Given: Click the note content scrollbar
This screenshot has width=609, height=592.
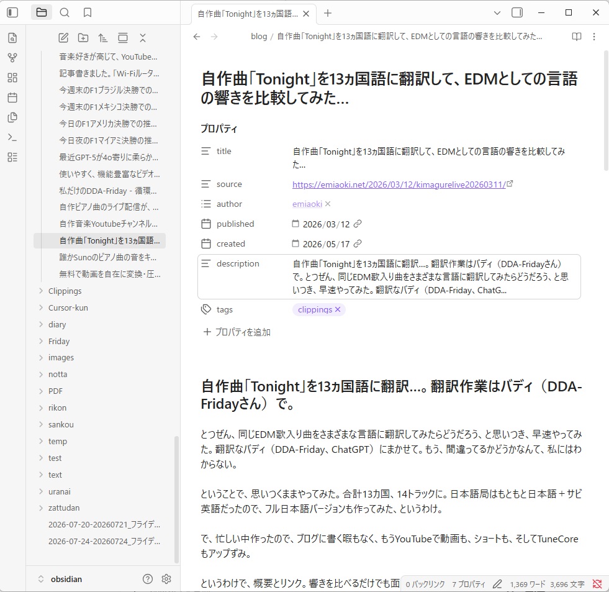Looking at the screenshot, I should click(x=606, y=111).
